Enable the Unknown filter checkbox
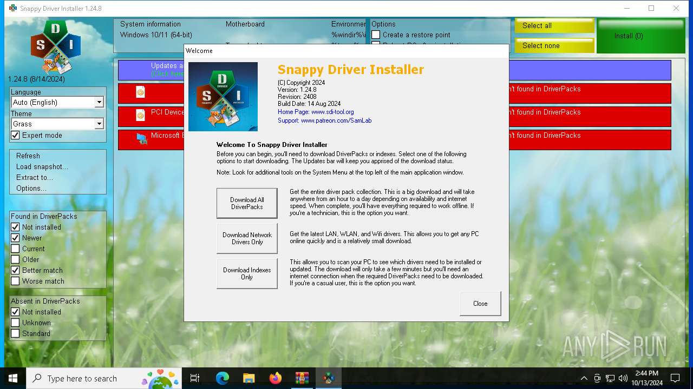Screen dimensions: 693x389 15,323
